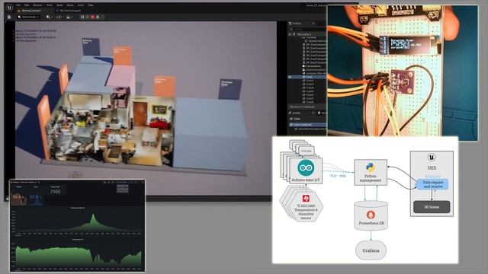
Task: Switch to the BP_ZoneTransport blueprint tab
Action: pos(68,11)
